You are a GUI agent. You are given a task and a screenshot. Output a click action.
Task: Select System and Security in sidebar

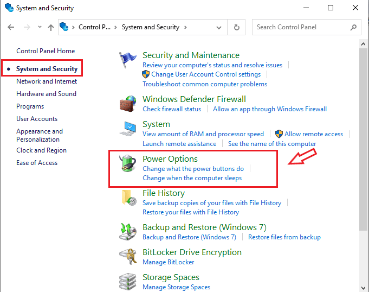(x=47, y=69)
